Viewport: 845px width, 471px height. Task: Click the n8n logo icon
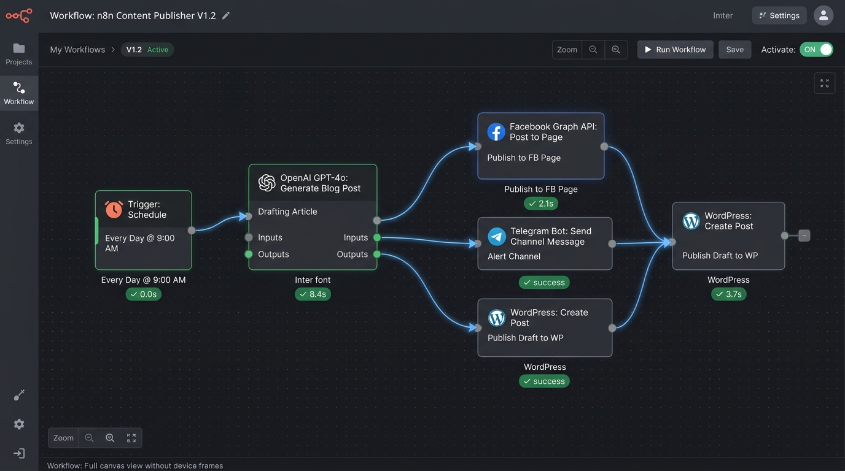(x=19, y=15)
